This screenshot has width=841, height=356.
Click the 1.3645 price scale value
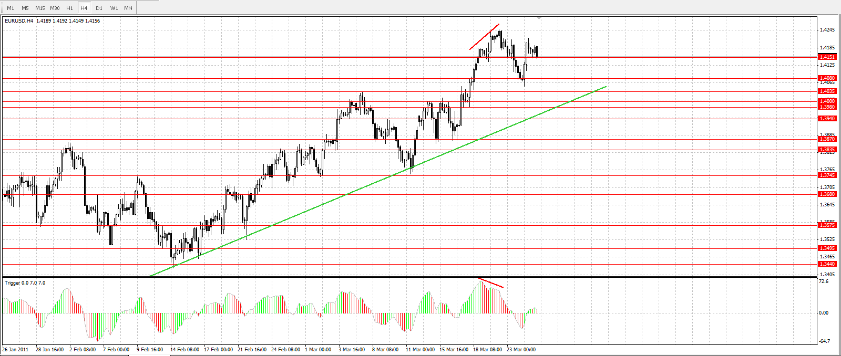pyautogui.click(x=827, y=204)
